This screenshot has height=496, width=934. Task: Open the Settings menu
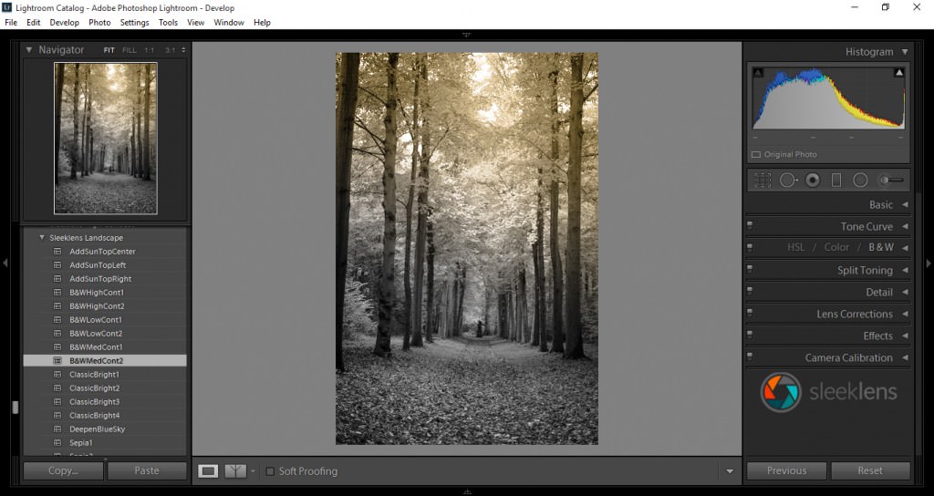pos(135,22)
